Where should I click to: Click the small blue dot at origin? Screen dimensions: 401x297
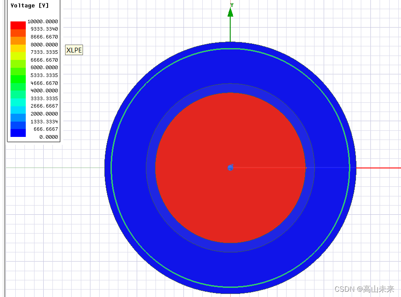point(230,168)
